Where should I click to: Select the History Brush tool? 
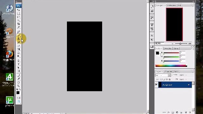click(18, 42)
